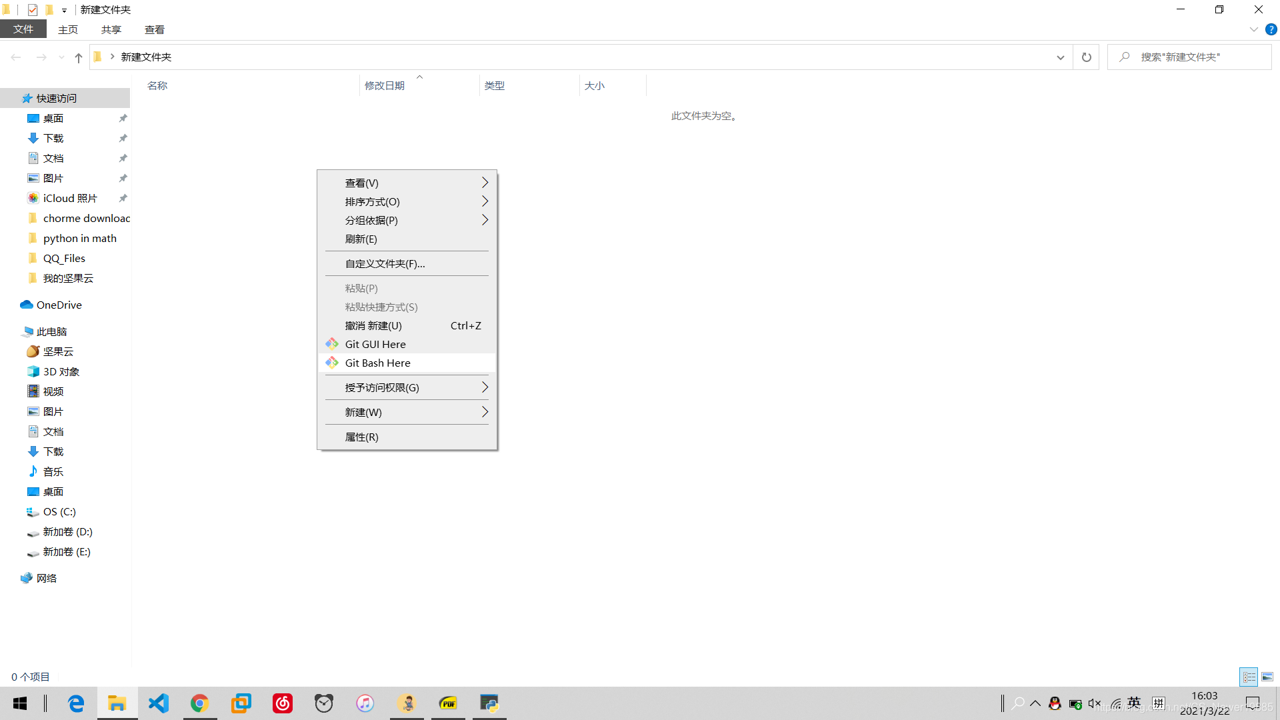Viewport: 1280px width, 720px height.
Task: Launch Google Chrome from taskbar
Action: 199,703
